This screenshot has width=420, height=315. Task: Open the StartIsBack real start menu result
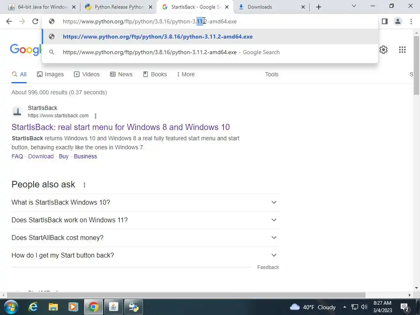[121, 127]
